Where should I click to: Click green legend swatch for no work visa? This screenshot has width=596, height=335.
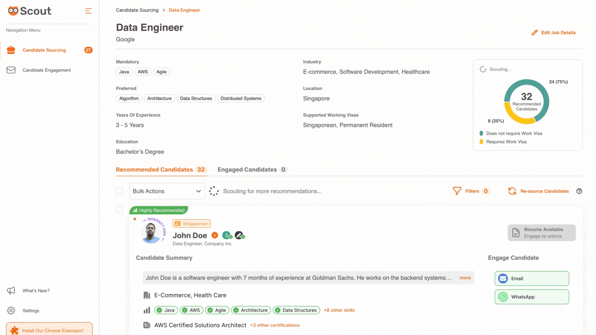point(481,133)
